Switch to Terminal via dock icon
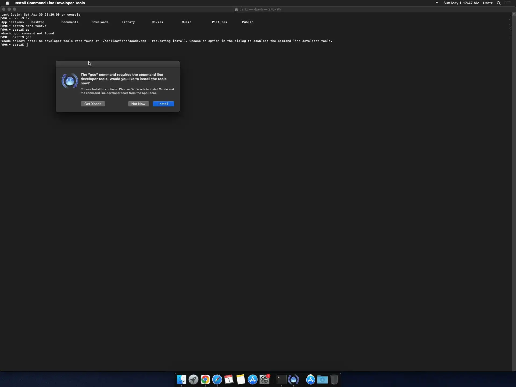This screenshot has height=387, width=516. coord(281,379)
